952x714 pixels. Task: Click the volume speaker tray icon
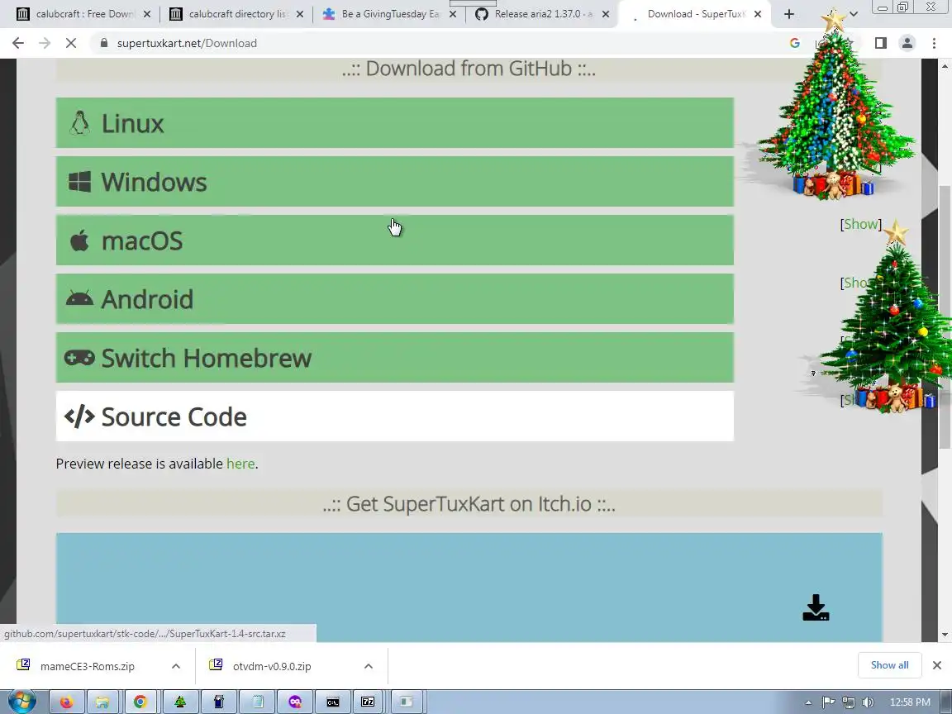pyautogui.click(x=868, y=702)
